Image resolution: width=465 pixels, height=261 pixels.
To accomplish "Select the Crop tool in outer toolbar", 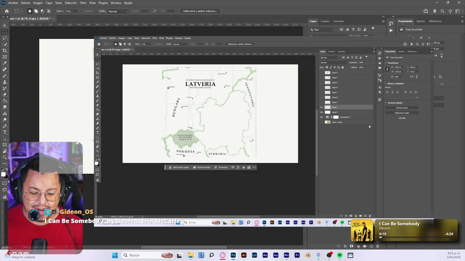I will click(x=5, y=50).
